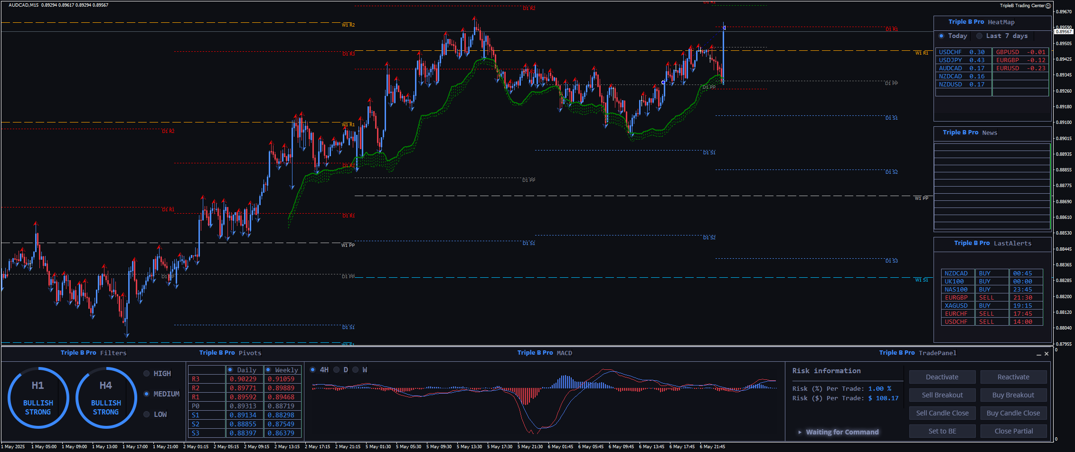Toggle the Daily pivots radio button
Image resolution: width=1075 pixels, height=452 pixels.
[x=230, y=370]
